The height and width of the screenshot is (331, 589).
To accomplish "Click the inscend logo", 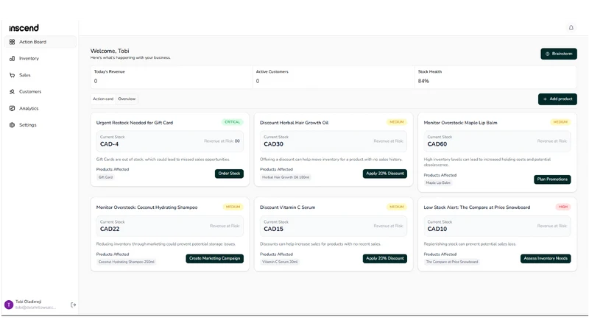I will coord(24,28).
